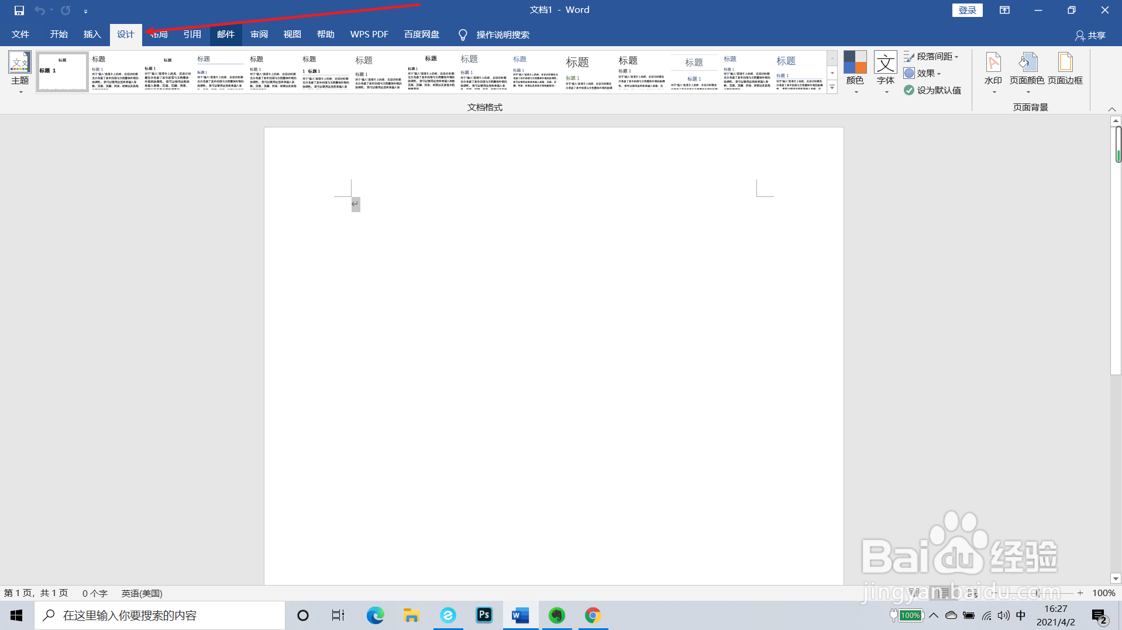This screenshot has height=630, width=1122.
Task: Switch to the 邮件 mailings tab
Action: coord(226,34)
